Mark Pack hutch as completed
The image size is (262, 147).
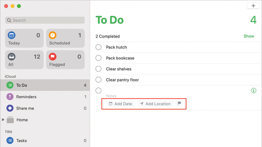99,47
